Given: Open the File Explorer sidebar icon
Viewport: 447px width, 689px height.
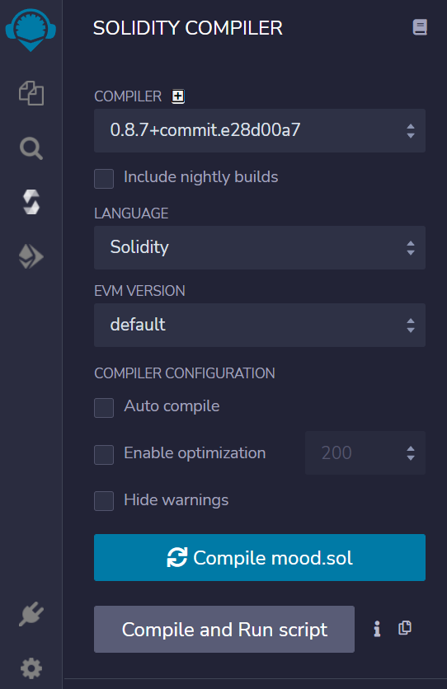Looking at the screenshot, I should coord(31,92).
